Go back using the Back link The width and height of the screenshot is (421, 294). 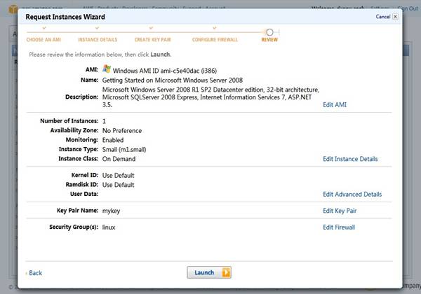pos(34,273)
